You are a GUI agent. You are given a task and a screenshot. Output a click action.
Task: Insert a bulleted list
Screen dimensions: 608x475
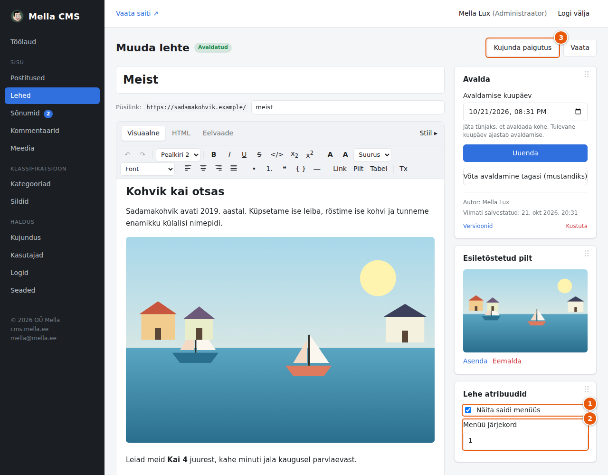[x=254, y=169]
